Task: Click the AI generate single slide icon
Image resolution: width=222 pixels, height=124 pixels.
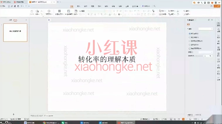Action: click(x=69, y=11)
